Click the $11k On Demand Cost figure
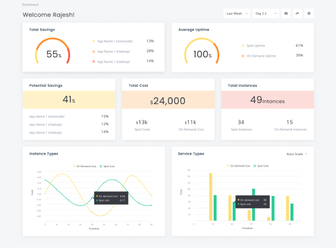The image size is (336, 248). click(x=190, y=122)
